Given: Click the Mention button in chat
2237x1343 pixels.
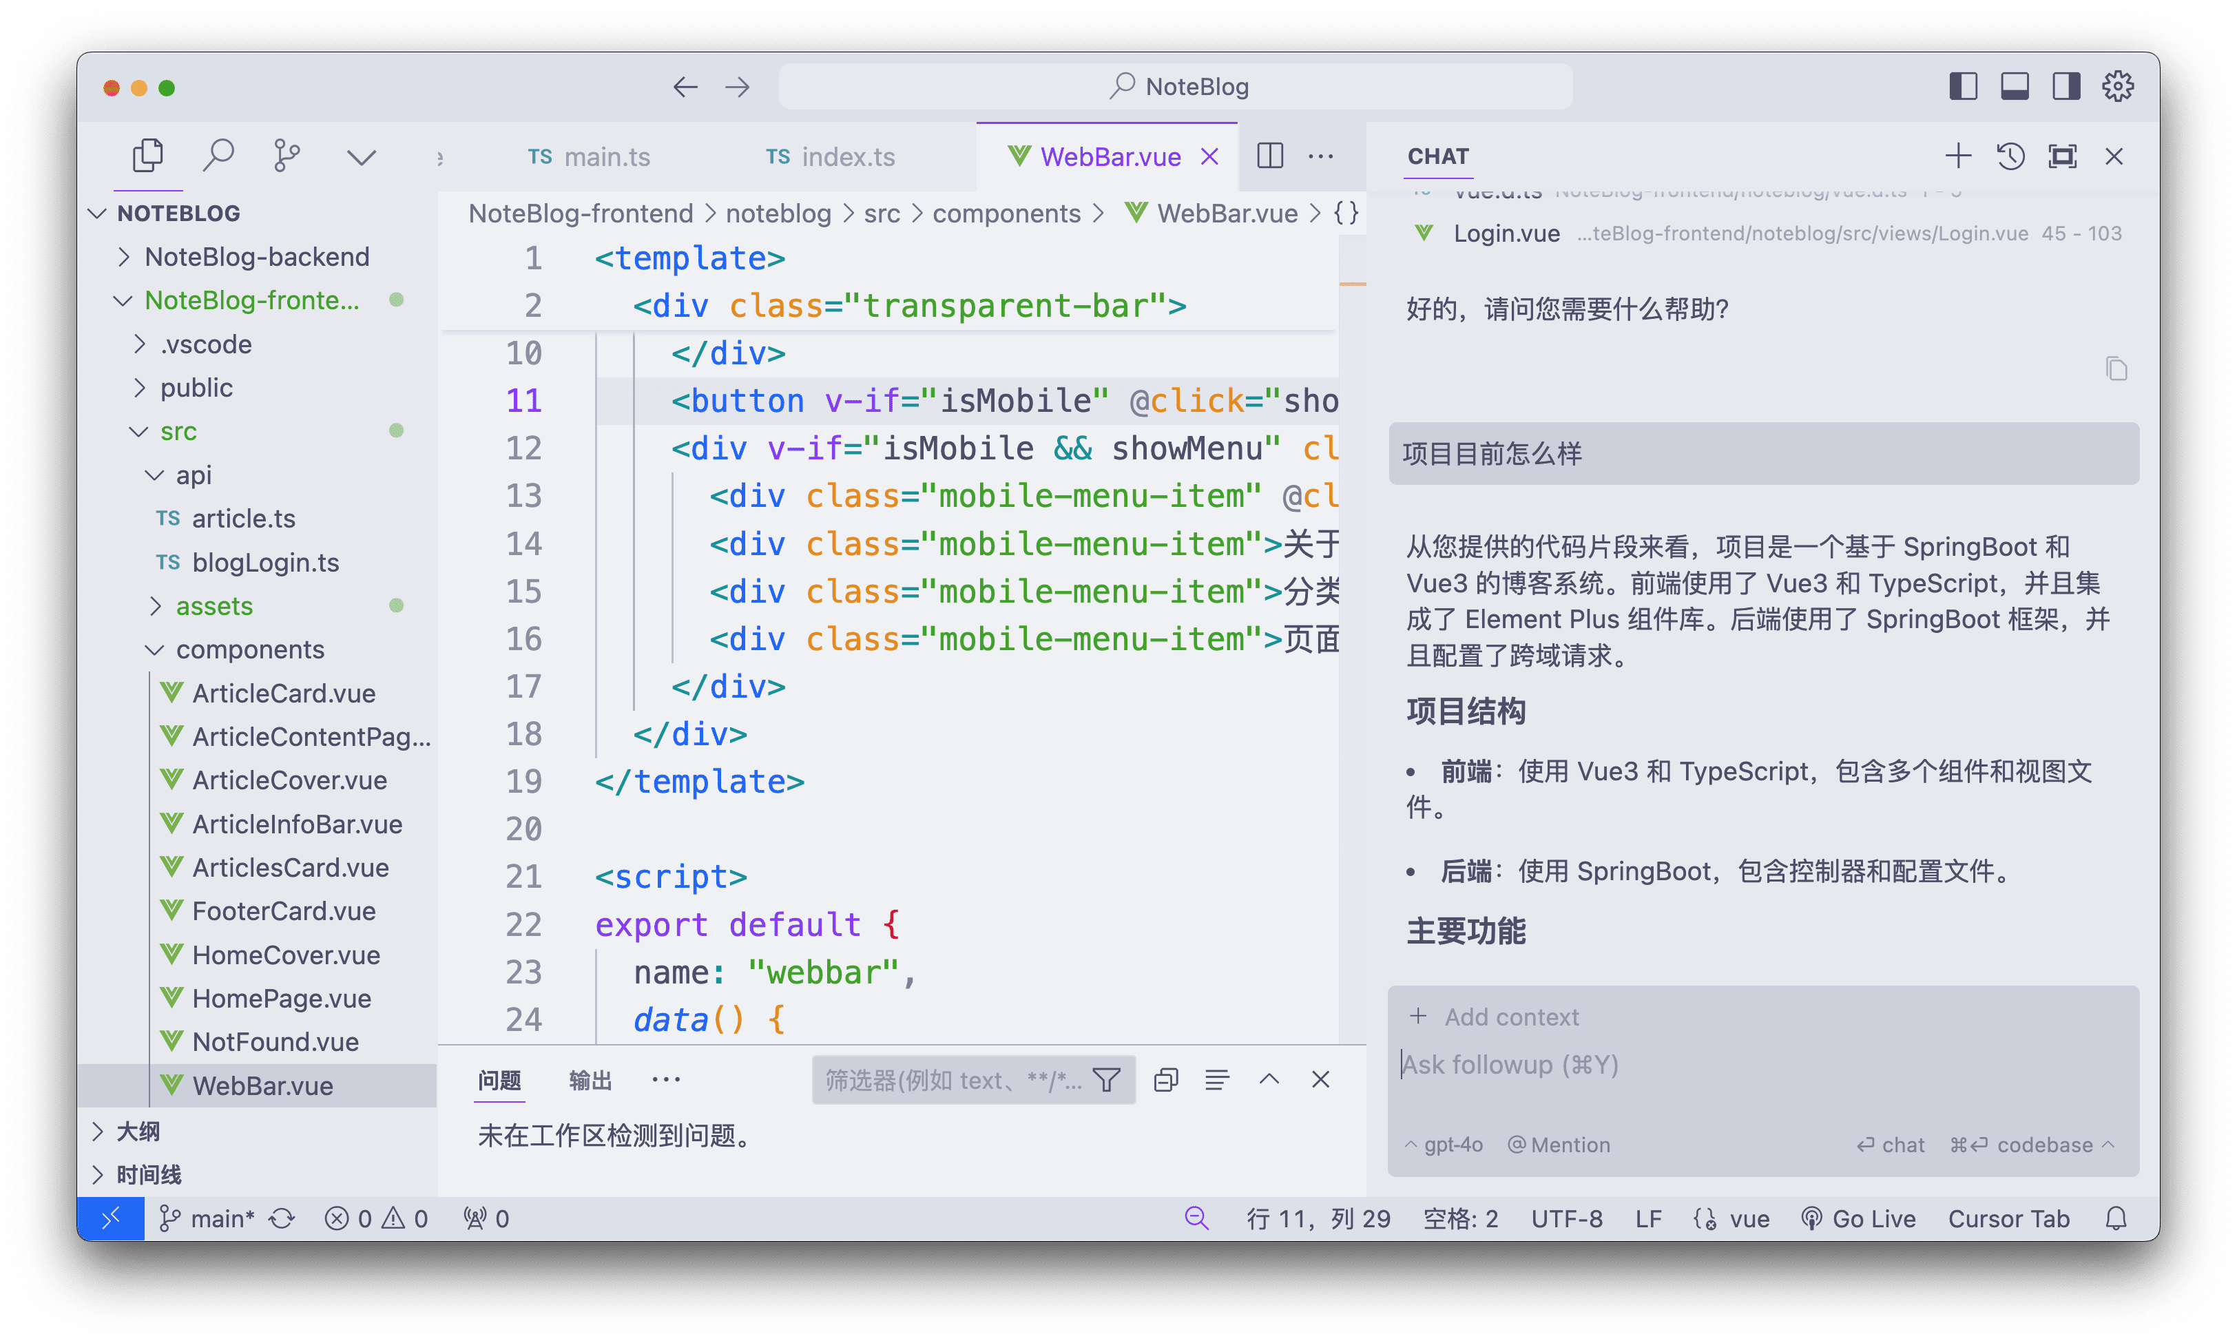Looking at the screenshot, I should 1559,1145.
